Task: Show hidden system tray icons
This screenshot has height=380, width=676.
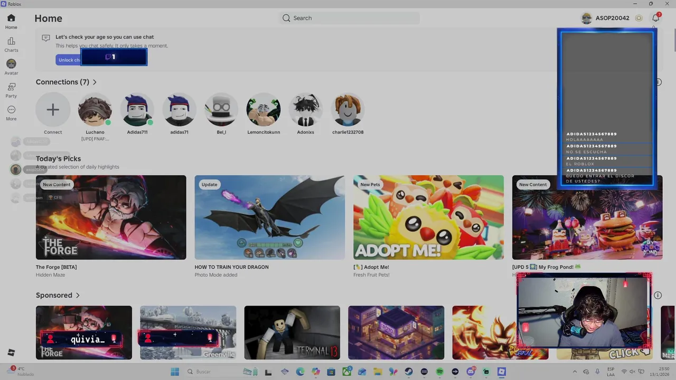Action: [x=575, y=372]
